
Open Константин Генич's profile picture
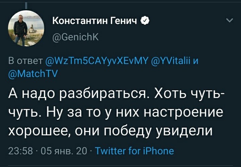[x=27, y=28]
